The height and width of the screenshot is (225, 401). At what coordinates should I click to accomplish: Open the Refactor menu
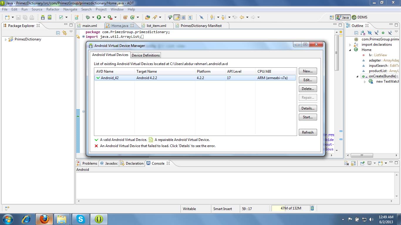click(x=53, y=9)
